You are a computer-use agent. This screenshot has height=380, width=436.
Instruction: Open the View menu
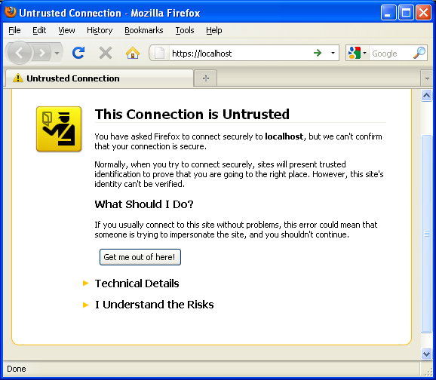[x=66, y=30]
